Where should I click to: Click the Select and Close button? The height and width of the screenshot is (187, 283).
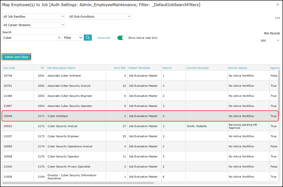click(x=16, y=57)
